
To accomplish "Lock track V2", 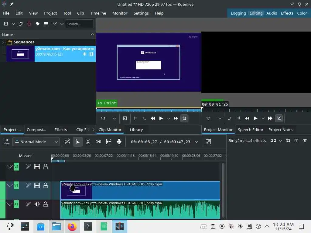I will [x=46, y=167].
